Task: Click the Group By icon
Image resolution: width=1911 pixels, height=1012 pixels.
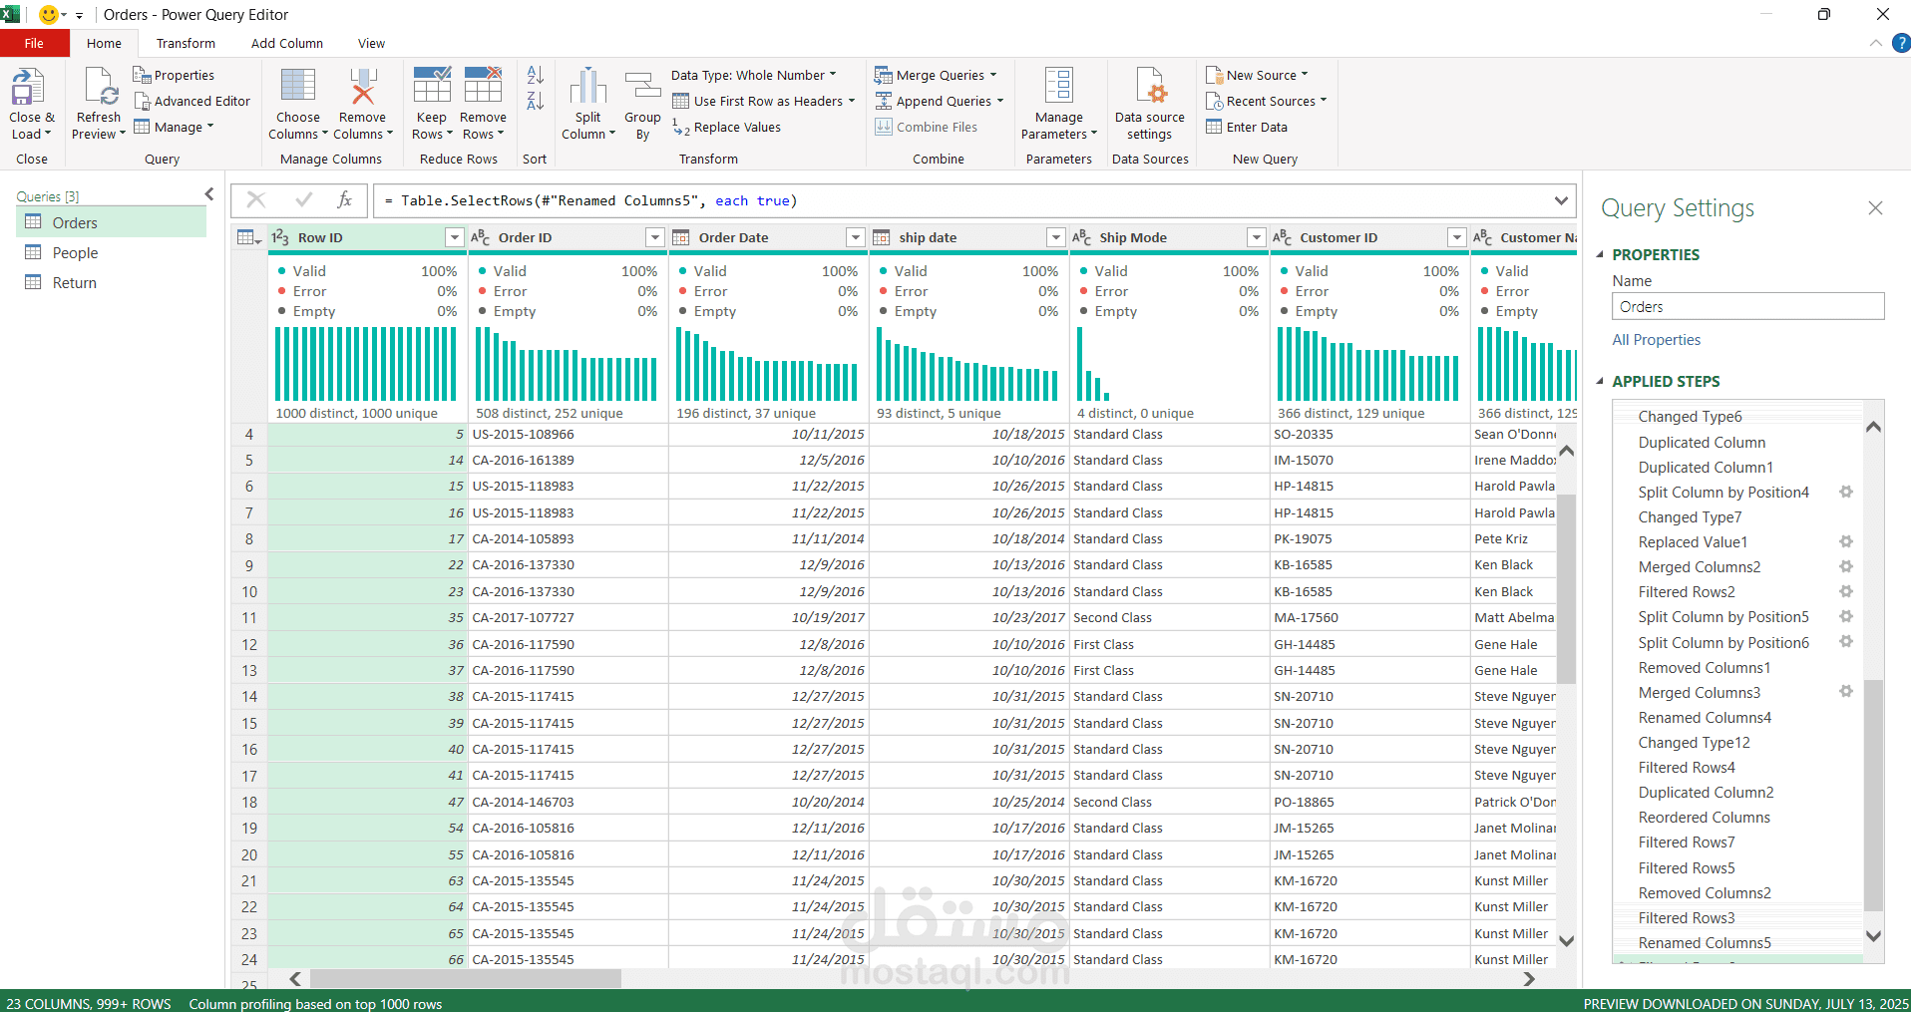Action: point(642,87)
